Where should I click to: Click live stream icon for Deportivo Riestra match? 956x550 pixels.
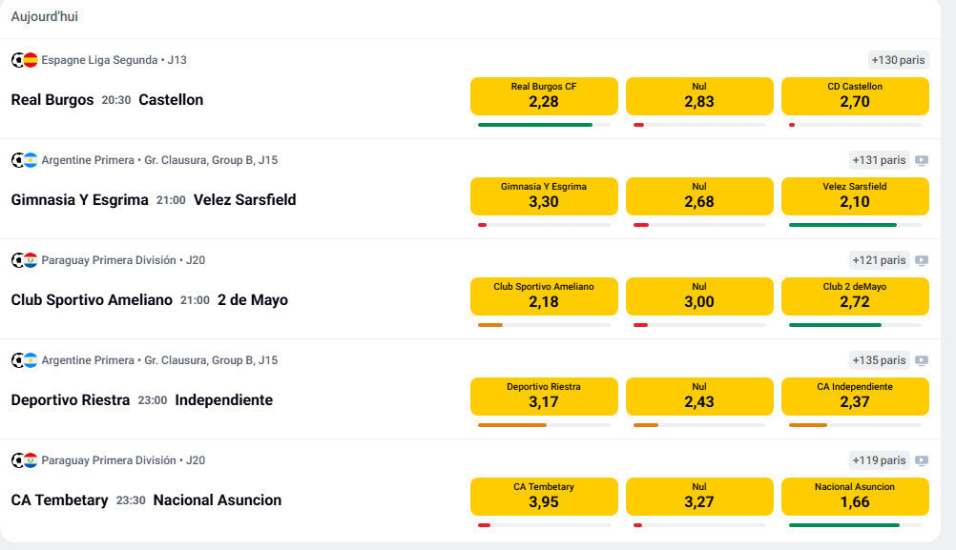[x=921, y=360]
